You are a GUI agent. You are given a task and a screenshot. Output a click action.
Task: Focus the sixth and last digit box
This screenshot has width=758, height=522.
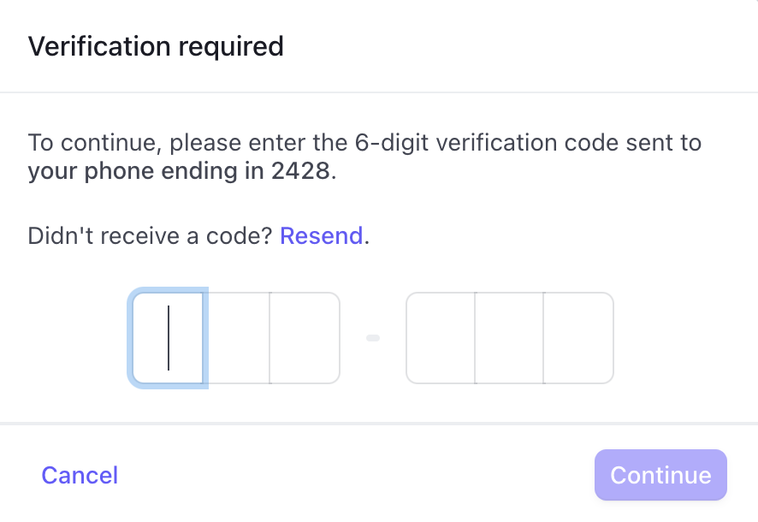578,338
